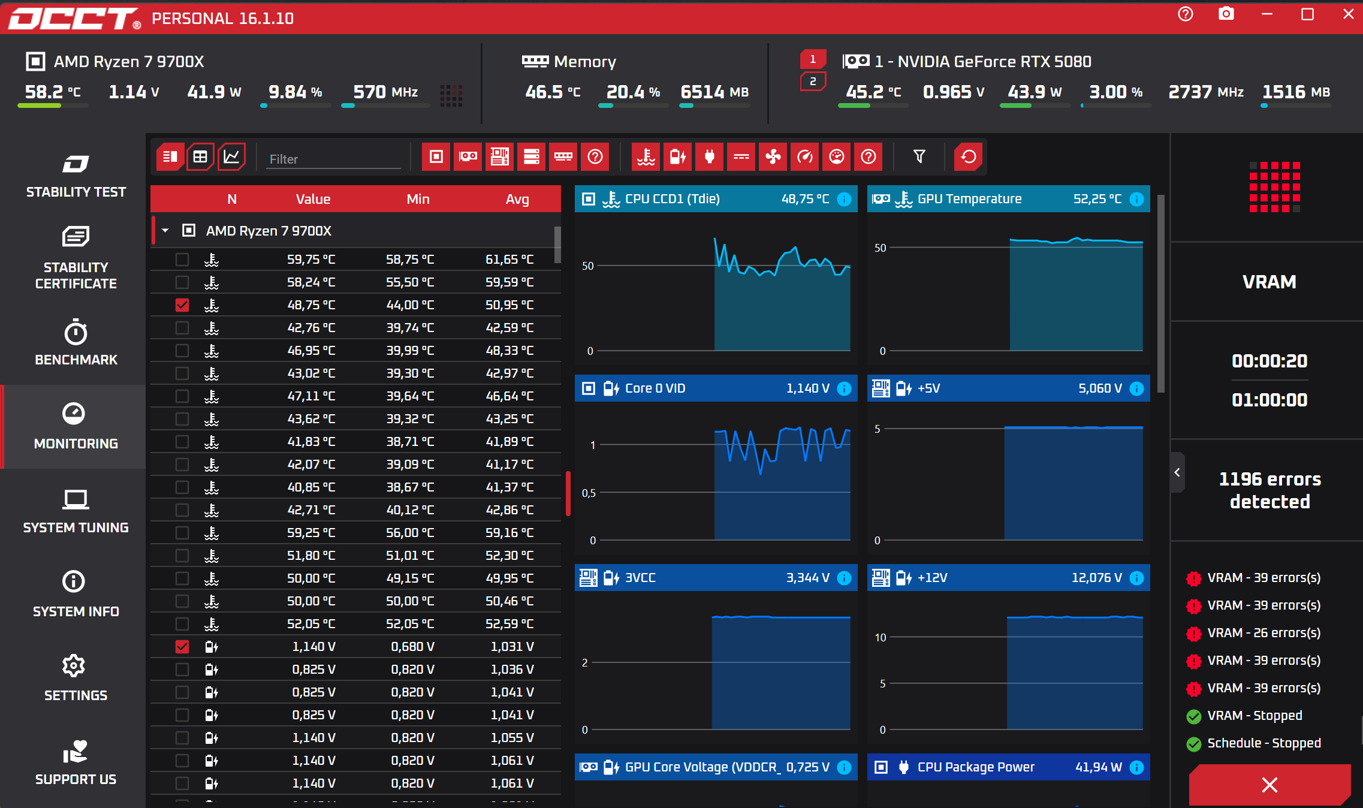
Task: Click info icon on the +5V graph
Action: tap(1136, 388)
